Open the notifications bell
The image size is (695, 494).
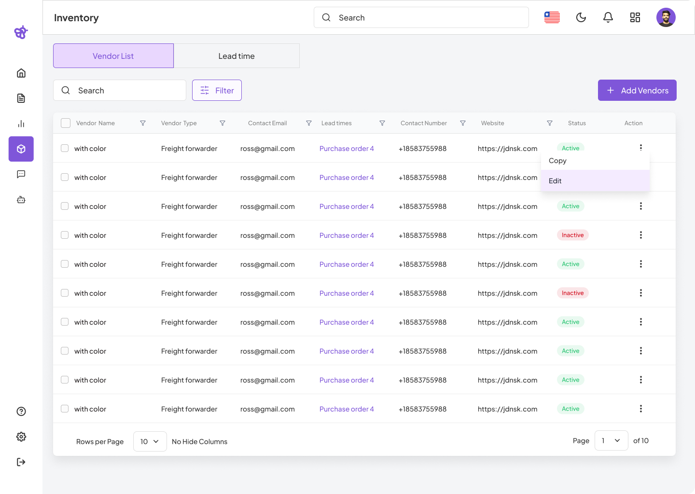tap(608, 18)
